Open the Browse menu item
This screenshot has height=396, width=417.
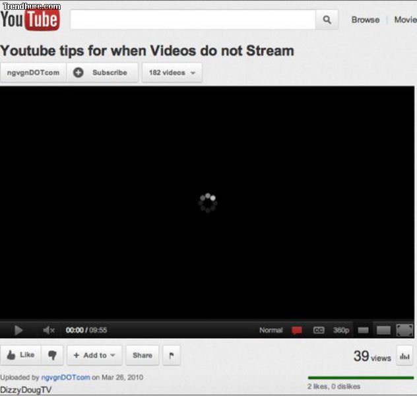(365, 20)
